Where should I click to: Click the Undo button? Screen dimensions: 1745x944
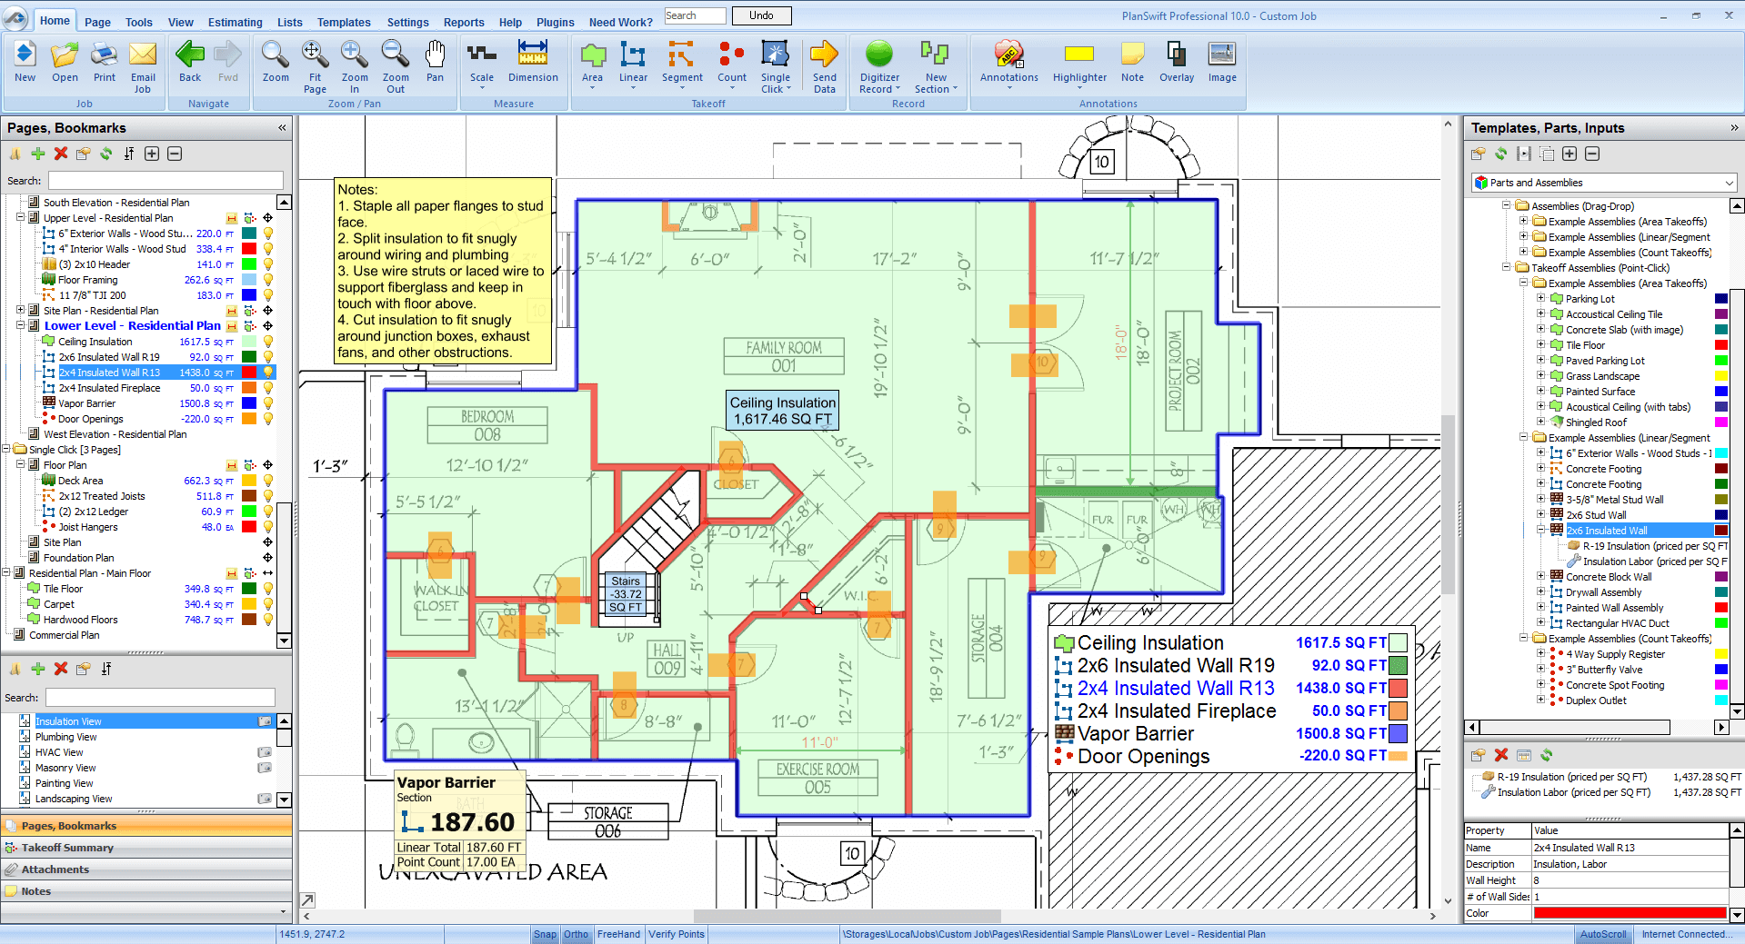tap(761, 15)
